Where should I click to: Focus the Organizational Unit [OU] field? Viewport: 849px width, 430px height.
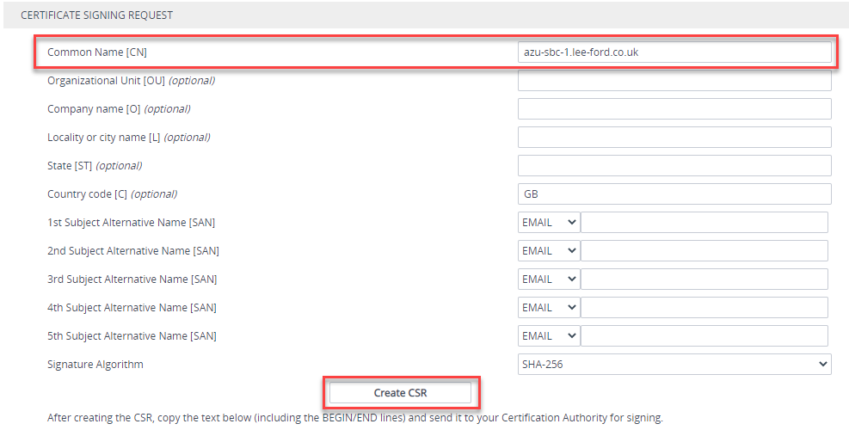click(674, 81)
